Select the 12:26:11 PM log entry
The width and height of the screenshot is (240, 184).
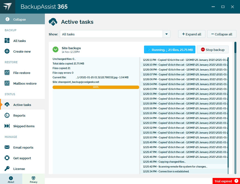pos(184,60)
